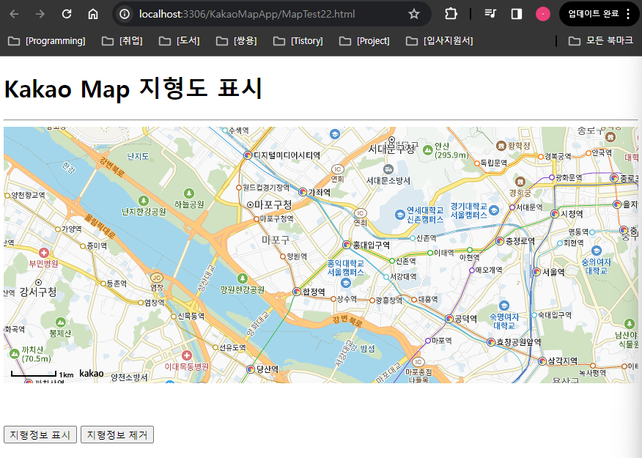The image size is (642, 458).
Task: Click the 하늘공원 park icon
Action: pyautogui.click(x=189, y=193)
